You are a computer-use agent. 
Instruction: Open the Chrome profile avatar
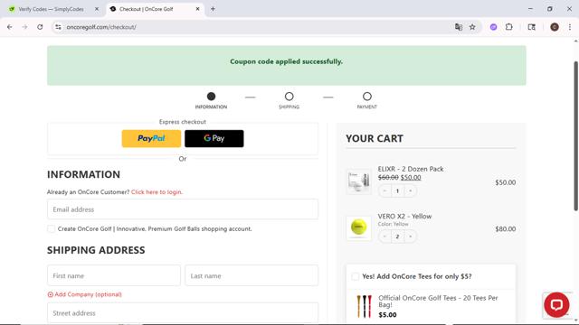tap(555, 27)
